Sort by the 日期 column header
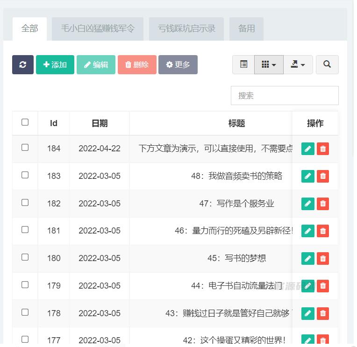This screenshot has width=357, height=347. coord(100,123)
